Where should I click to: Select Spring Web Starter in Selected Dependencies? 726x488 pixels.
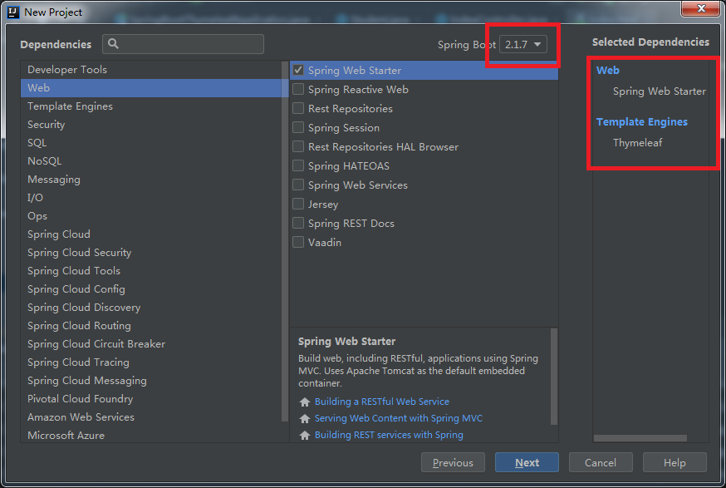tap(660, 91)
